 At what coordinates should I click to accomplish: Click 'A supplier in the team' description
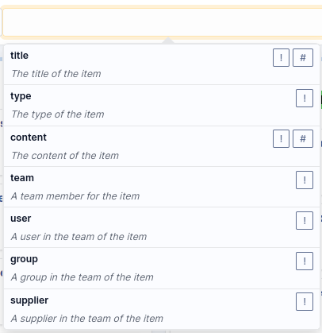point(87,319)
